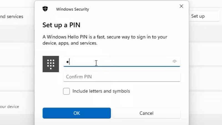The height and width of the screenshot is (125, 222).
Task: Focus the new PIN entry field
Action: click(x=122, y=61)
